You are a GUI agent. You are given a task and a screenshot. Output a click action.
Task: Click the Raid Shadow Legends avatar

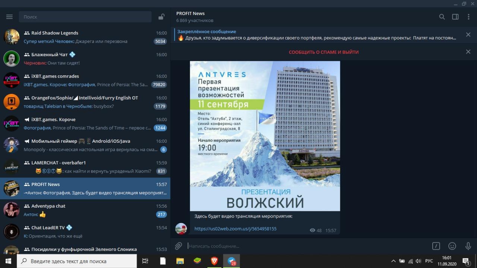coord(12,37)
